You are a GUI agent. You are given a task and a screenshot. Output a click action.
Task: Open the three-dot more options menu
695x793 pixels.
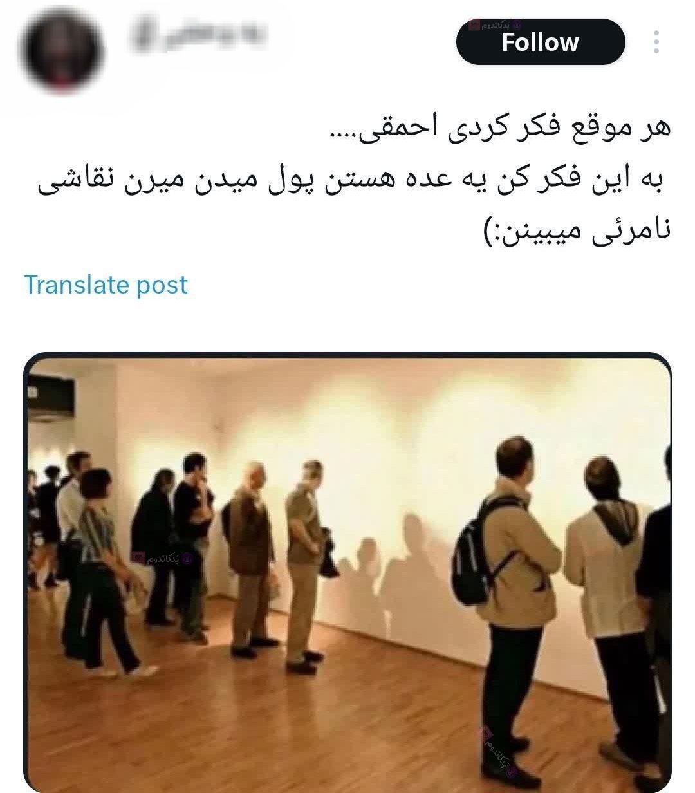tap(656, 42)
